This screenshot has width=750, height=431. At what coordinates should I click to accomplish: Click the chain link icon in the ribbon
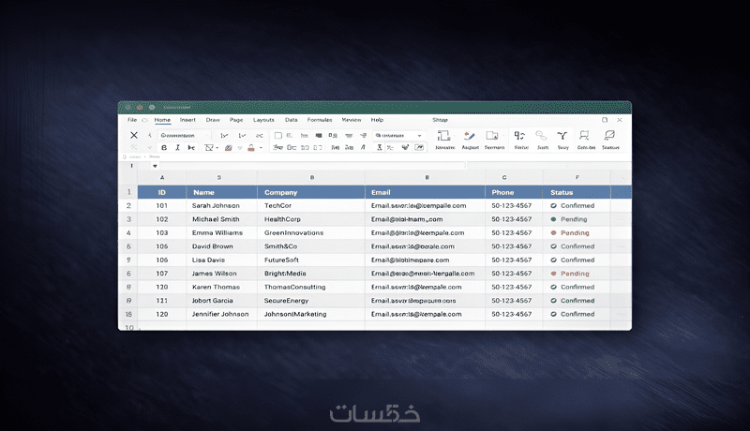[x=541, y=136]
